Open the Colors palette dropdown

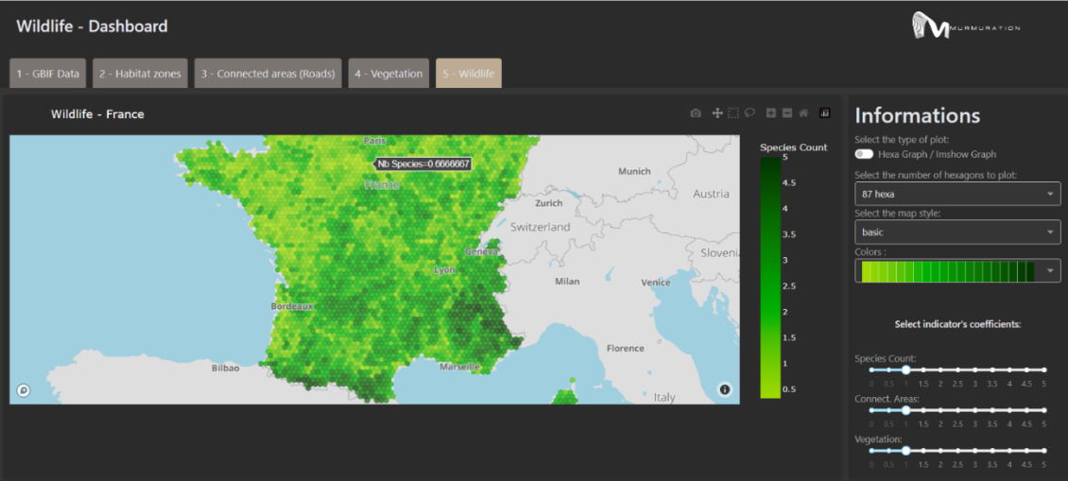(x=957, y=271)
